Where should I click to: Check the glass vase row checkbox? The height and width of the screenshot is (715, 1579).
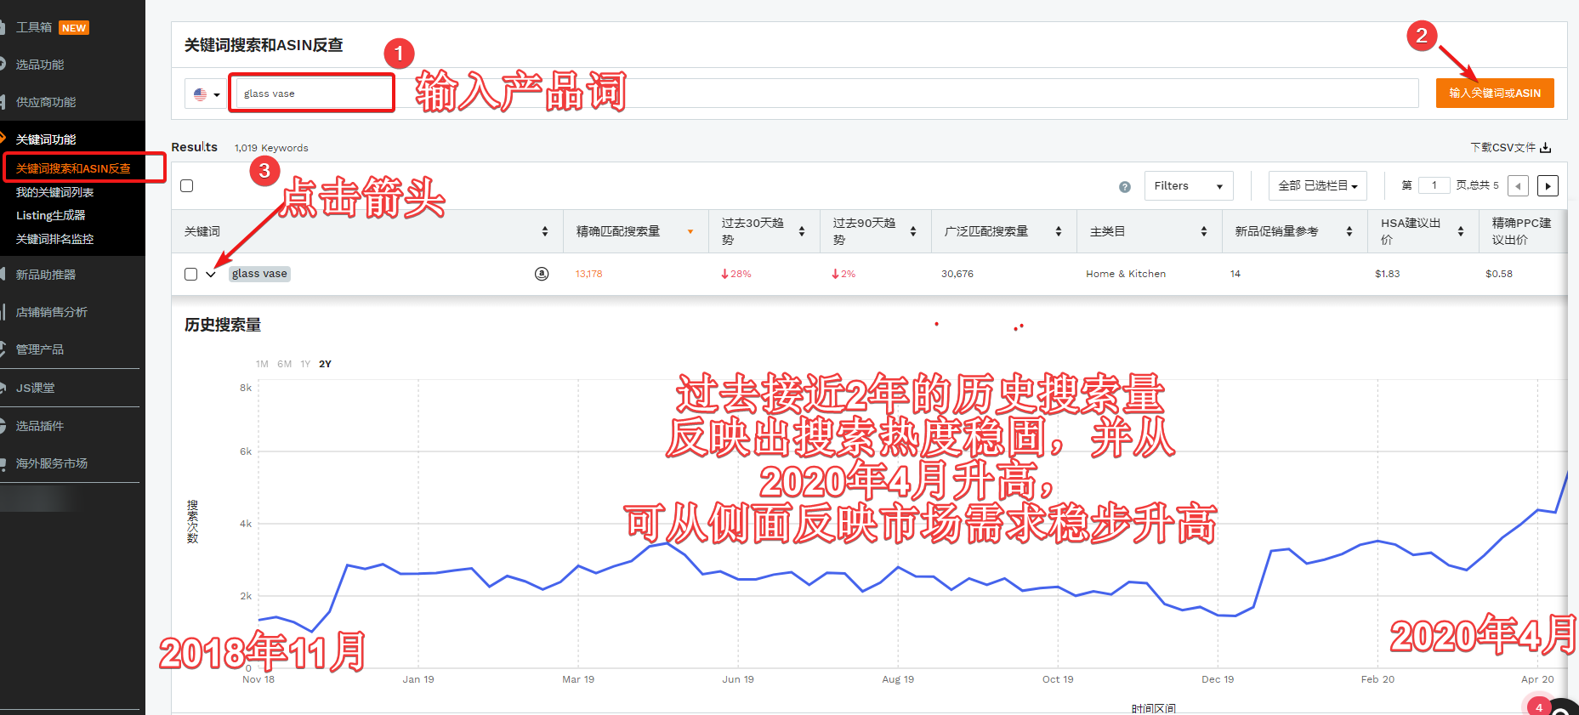191,274
